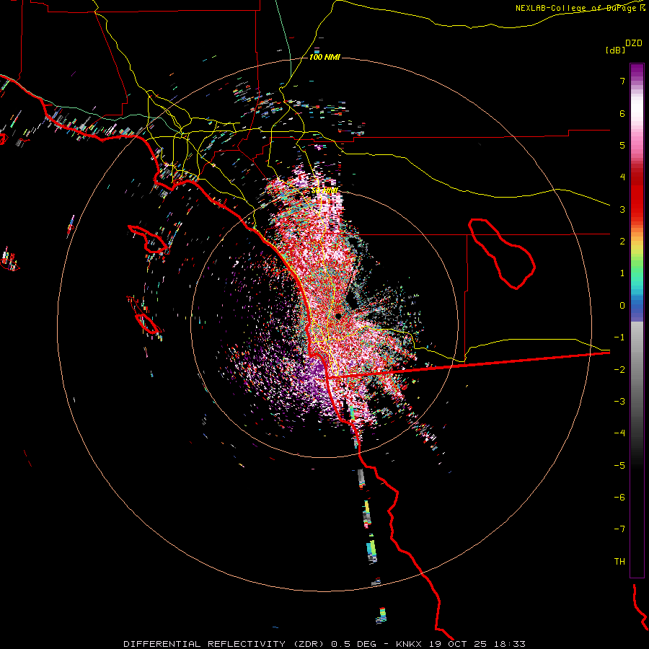Click the 3 value on the color scale
The image size is (649, 649).
(x=622, y=209)
